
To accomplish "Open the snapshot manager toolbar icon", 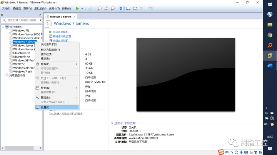I will [113, 8].
